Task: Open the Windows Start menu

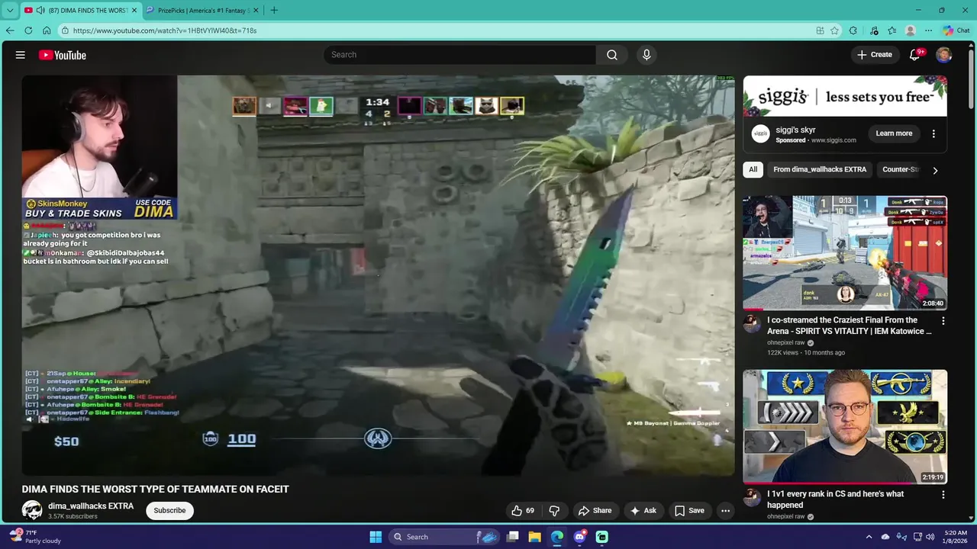Action: pyautogui.click(x=376, y=537)
